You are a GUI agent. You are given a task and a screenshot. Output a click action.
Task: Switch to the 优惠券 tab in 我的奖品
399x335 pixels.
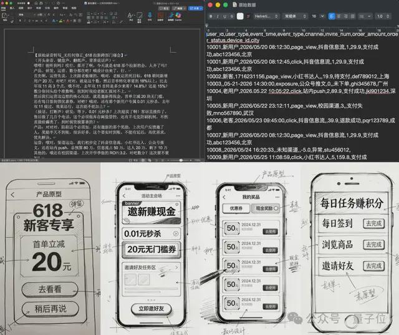(x=236, y=208)
